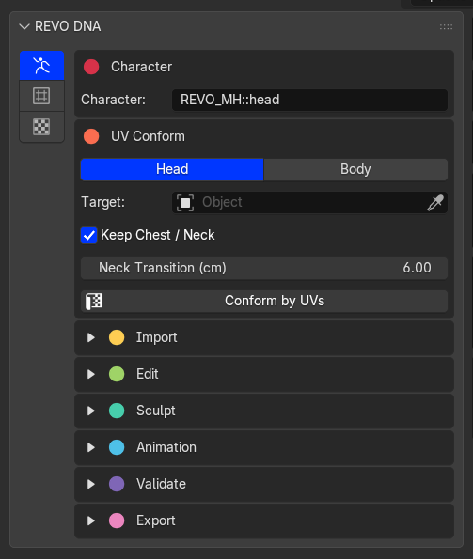Click the Character field REVO_MH::head

pyautogui.click(x=309, y=100)
